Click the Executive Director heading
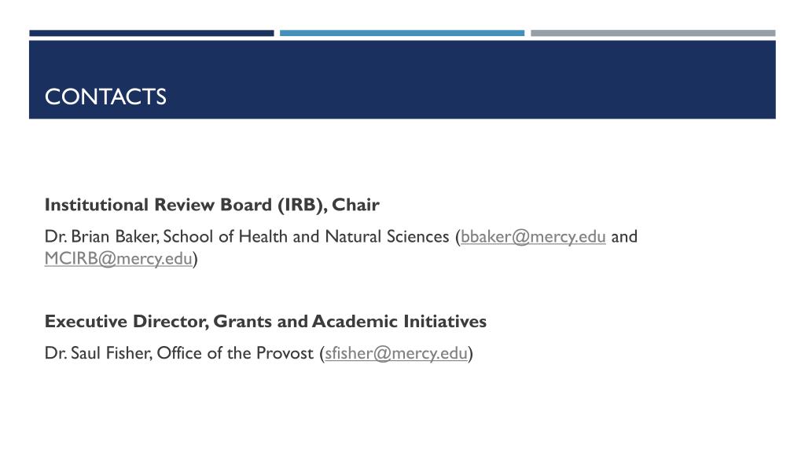 (x=266, y=321)
